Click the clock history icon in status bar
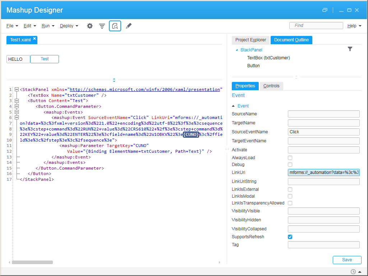Viewport: 368px width, 276px height. pyautogui.click(x=353, y=272)
